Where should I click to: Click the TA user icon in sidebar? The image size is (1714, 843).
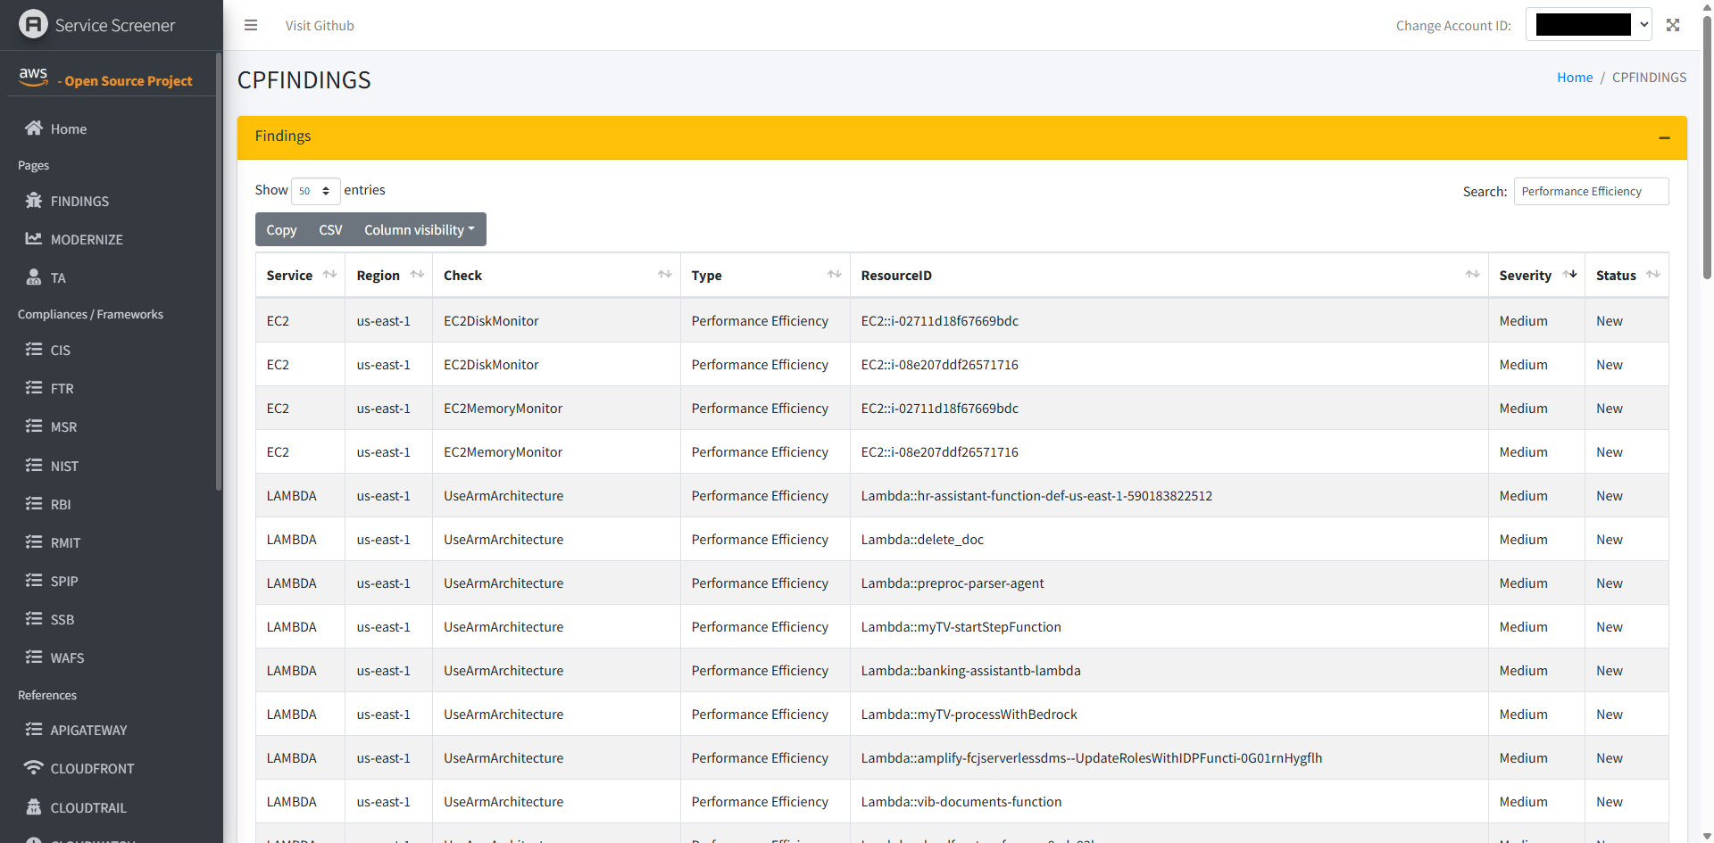tap(34, 277)
